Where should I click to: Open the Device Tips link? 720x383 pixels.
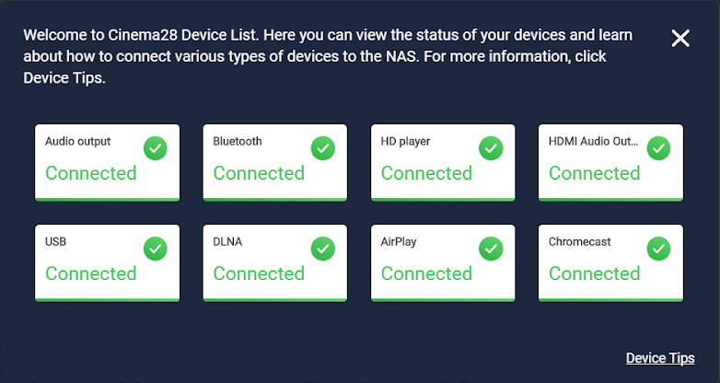[659, 358]
